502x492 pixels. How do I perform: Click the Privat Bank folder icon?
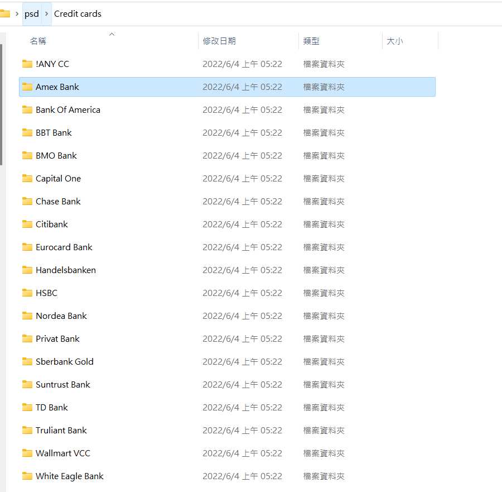27,339
